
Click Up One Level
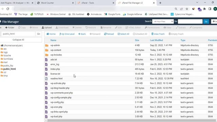pos(67,34)
